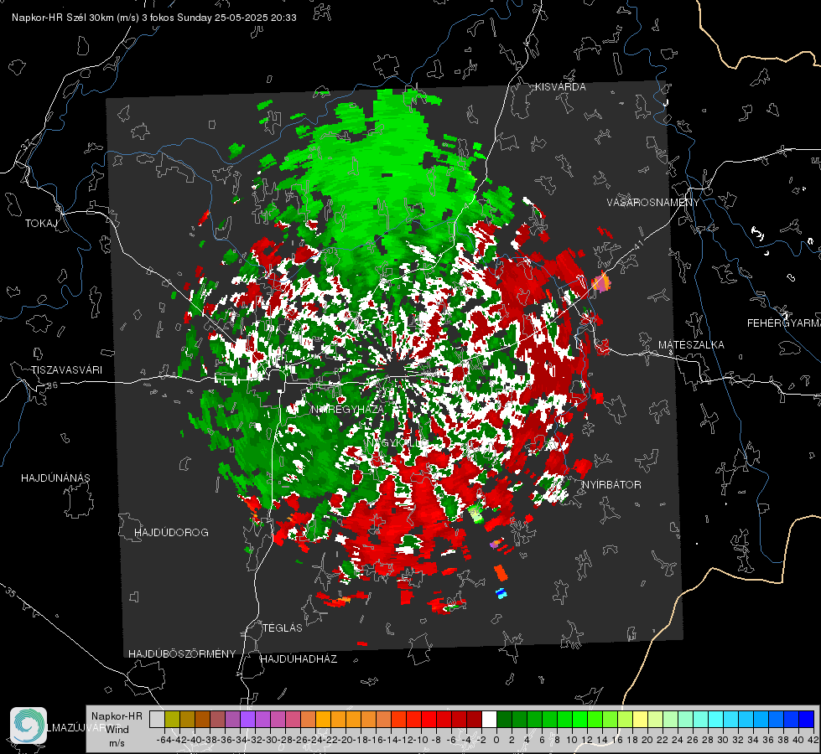Screen dimensions: 821x754
Task: Click the HAJDÚDOROG town label
Action: [171, 533]
